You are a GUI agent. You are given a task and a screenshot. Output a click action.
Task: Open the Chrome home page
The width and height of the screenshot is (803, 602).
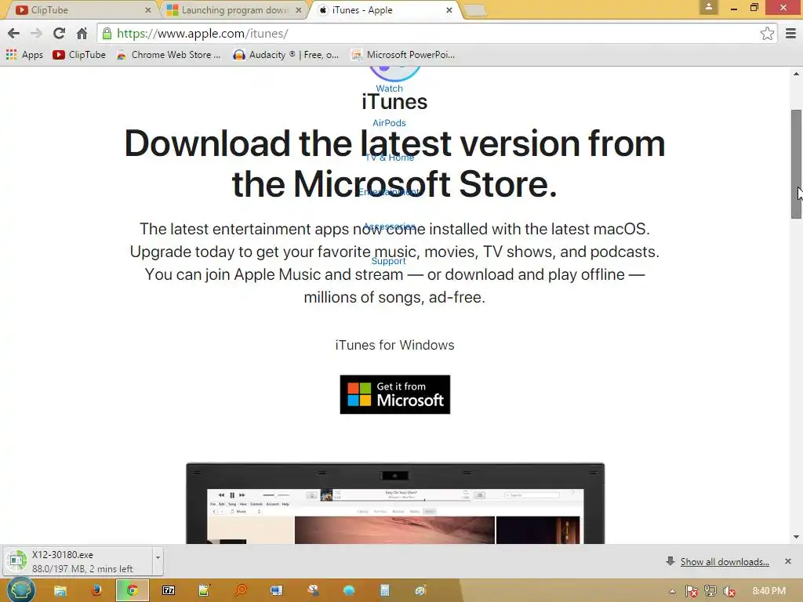pyautogui.click(x=82, y=34)
